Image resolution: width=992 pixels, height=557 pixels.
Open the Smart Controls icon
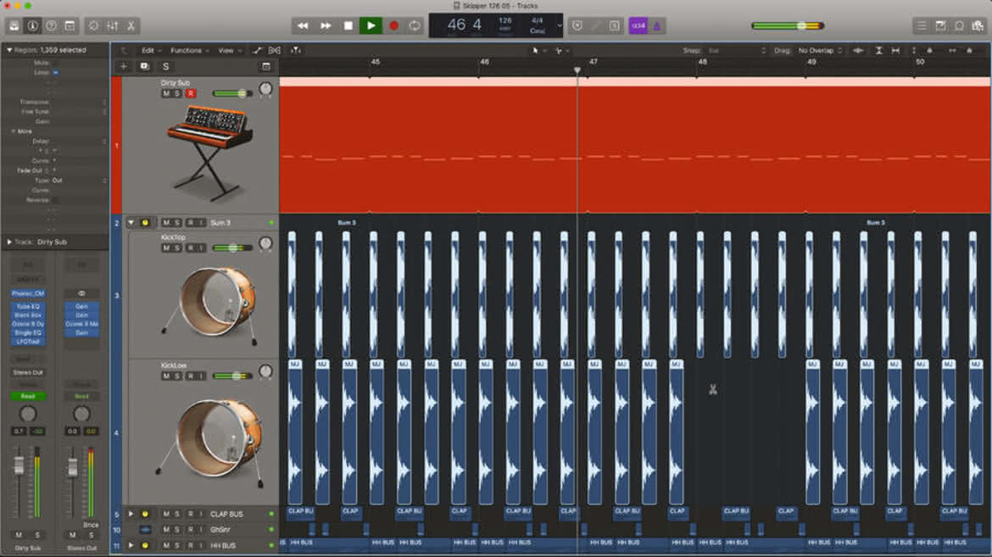tap(93, 26)
